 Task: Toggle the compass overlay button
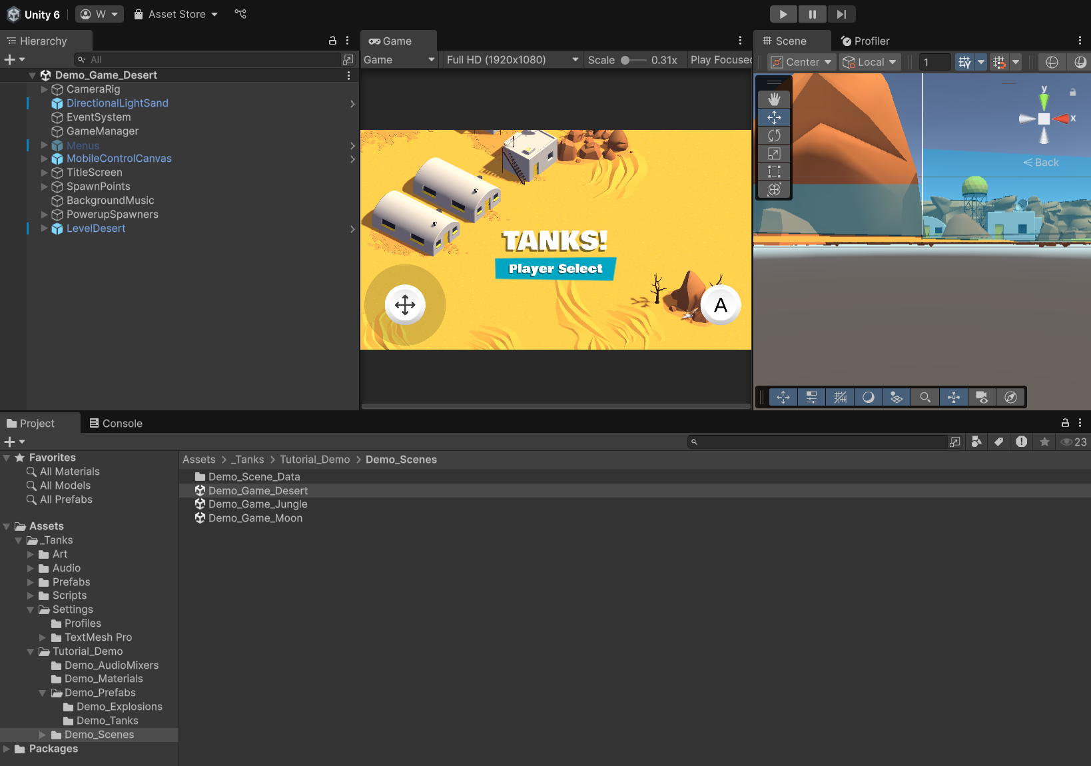point(1010,397)
